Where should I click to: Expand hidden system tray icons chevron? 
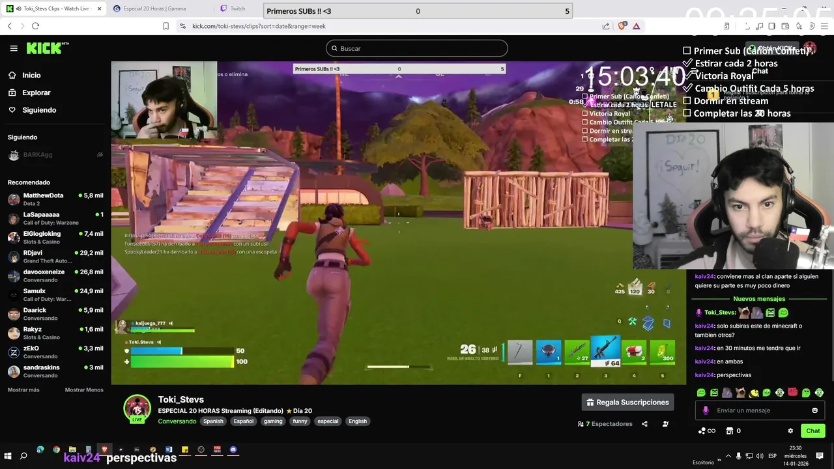tap(728, 456)
